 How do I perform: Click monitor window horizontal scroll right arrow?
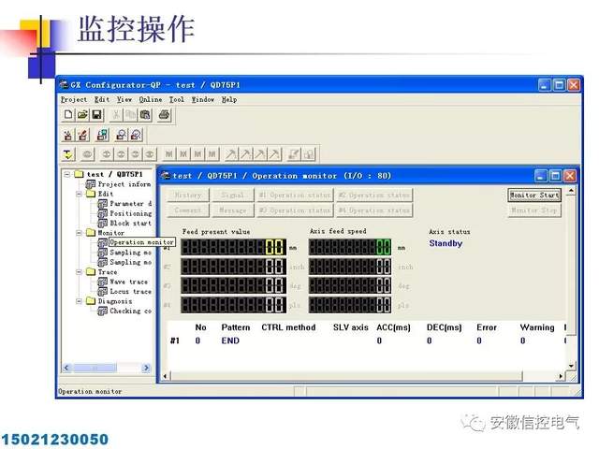click(561, 376)
